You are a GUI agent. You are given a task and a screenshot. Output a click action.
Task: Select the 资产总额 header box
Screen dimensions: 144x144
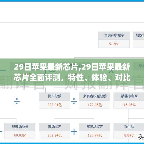point(54,97)
